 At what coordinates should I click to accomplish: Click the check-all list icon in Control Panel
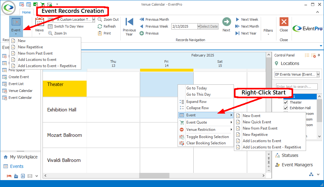[307, 55]
